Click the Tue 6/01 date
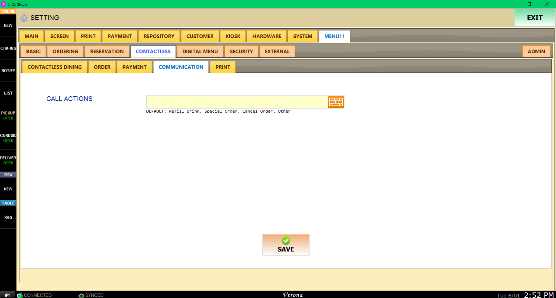 (508, 295)
